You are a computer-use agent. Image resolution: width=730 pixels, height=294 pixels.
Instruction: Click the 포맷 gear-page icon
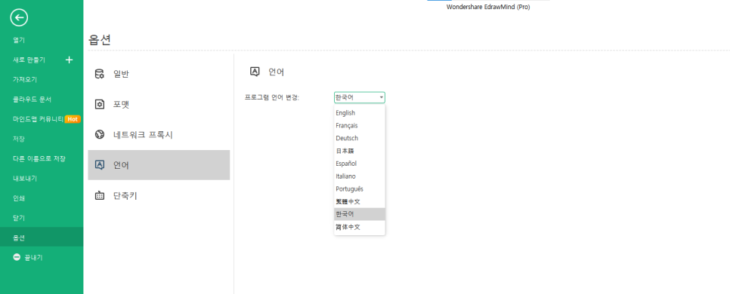(100, 104)
